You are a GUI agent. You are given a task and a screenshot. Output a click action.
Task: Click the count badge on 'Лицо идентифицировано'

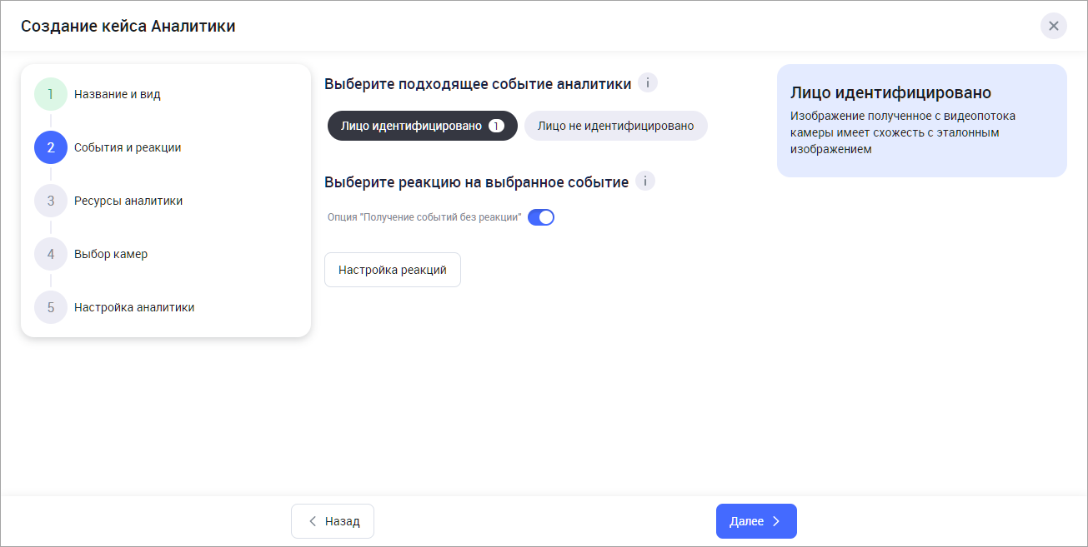pos(496,126)
